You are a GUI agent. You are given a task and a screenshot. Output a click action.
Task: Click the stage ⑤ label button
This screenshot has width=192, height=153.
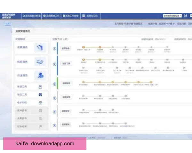tap(66, 111)
